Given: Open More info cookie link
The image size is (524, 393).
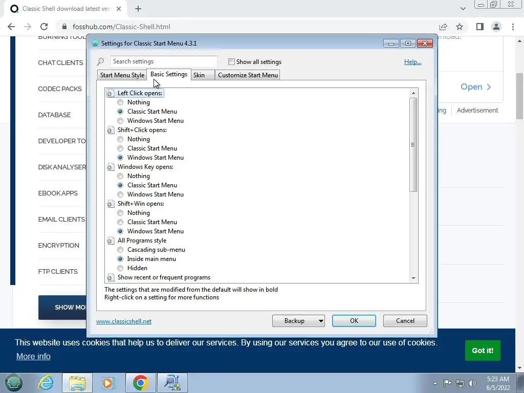Looking at the screenshot, I should (x=33, y=357).
